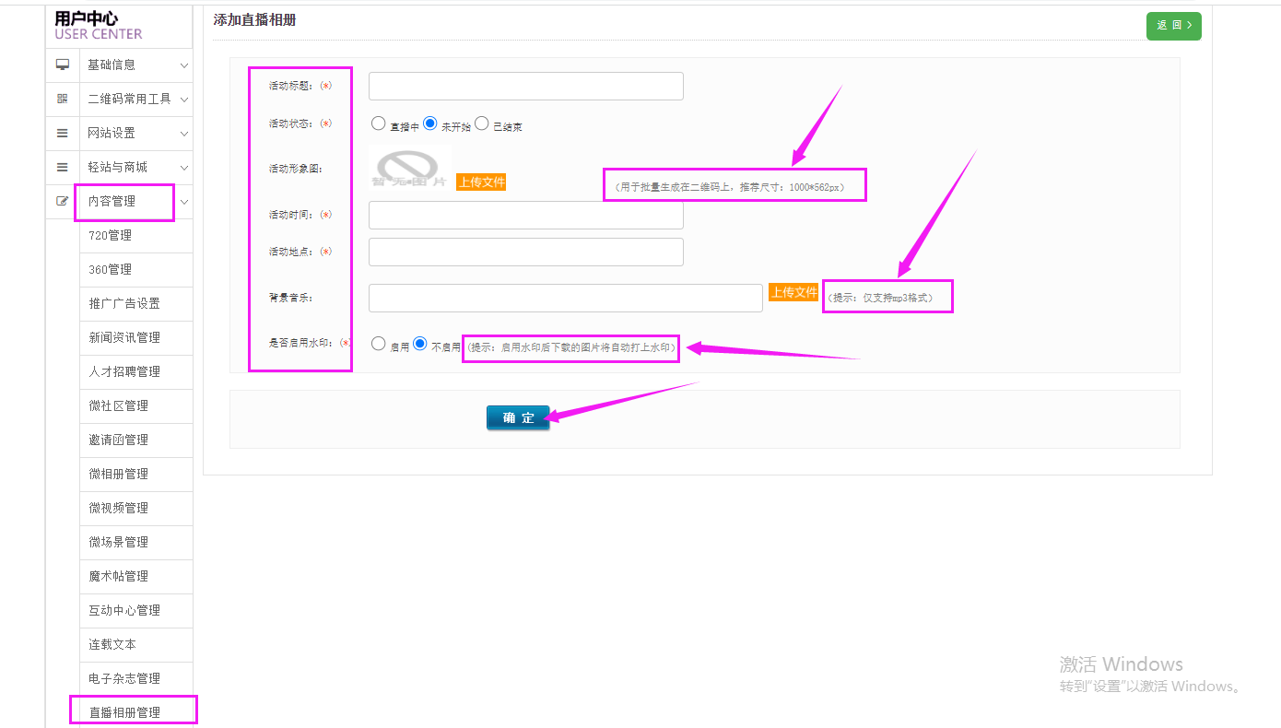
Task: Select the 直播中 status radio button
Action: pos(379,123)
